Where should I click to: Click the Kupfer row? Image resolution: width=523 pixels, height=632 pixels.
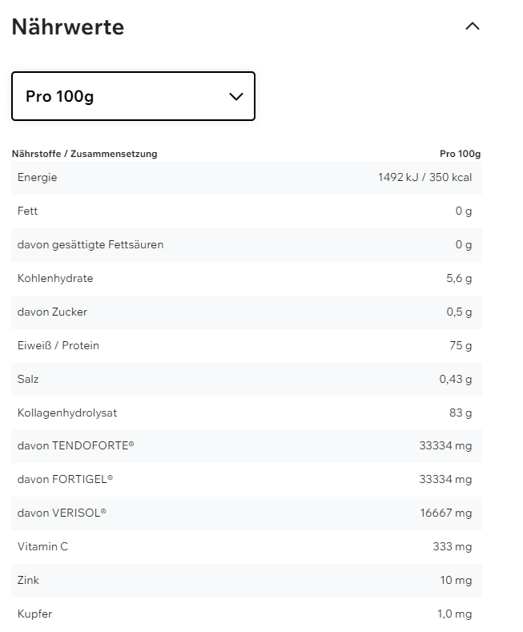coord(246,614)
